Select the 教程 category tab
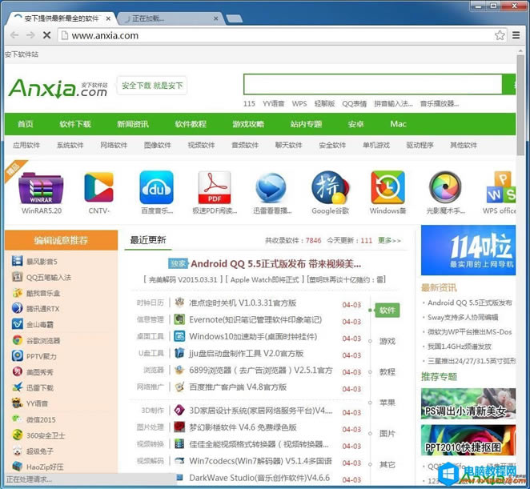 tap(387, 371)
